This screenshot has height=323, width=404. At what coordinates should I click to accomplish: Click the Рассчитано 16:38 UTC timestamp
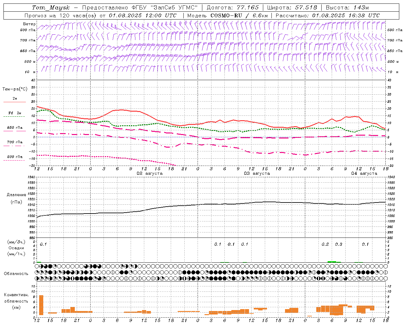click(328, 15)
